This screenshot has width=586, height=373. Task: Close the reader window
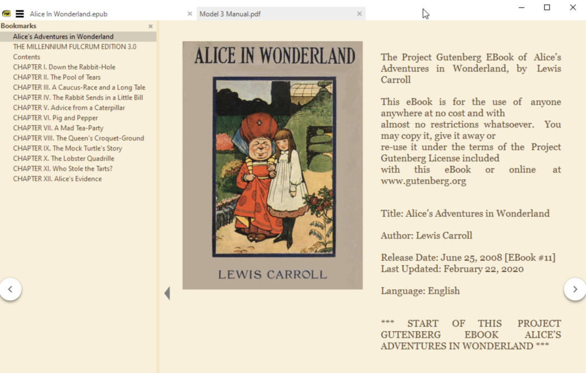573,8
